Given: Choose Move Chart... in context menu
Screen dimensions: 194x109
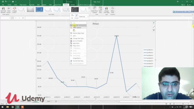Looking at the screenshot, I should 78,46.
